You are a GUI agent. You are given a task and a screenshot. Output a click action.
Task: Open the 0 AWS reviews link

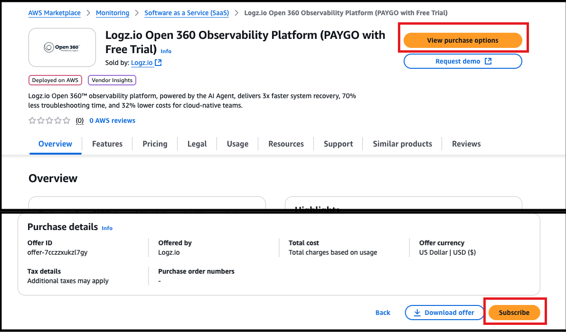click(112, 121)
